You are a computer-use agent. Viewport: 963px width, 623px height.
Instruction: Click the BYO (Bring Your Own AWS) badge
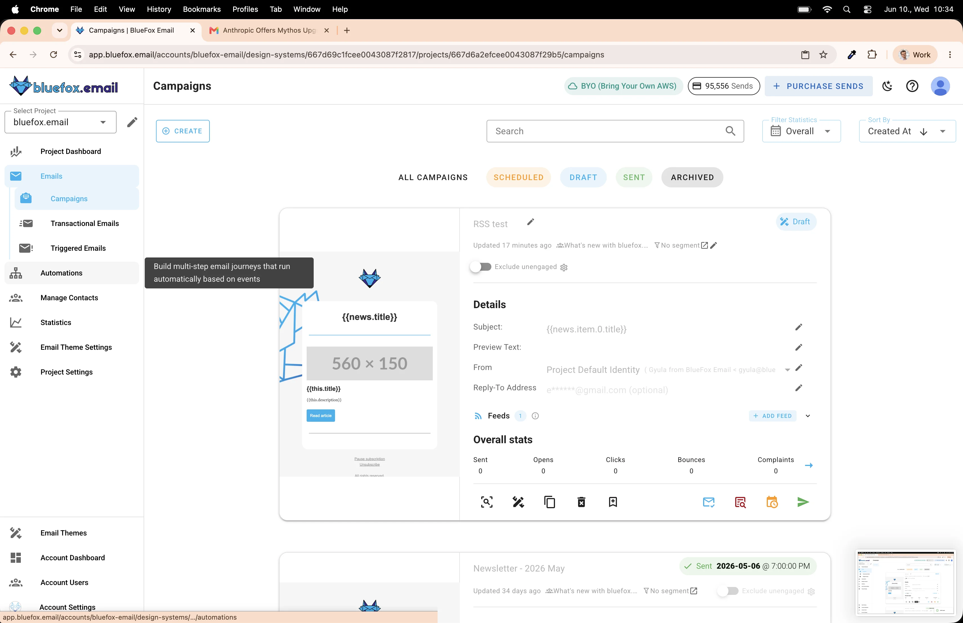coord(623,86)
